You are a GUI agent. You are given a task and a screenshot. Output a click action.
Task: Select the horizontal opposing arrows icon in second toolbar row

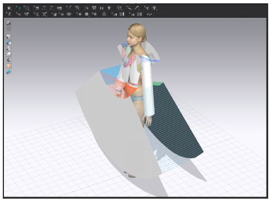pyautogui.click(x=149, y=14)
